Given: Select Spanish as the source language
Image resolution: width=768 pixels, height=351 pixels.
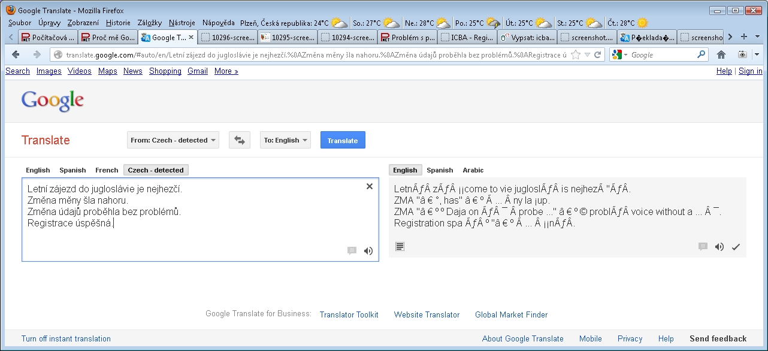Looking at the screenshot, I should pyautogui.click(x=72, y=170).
